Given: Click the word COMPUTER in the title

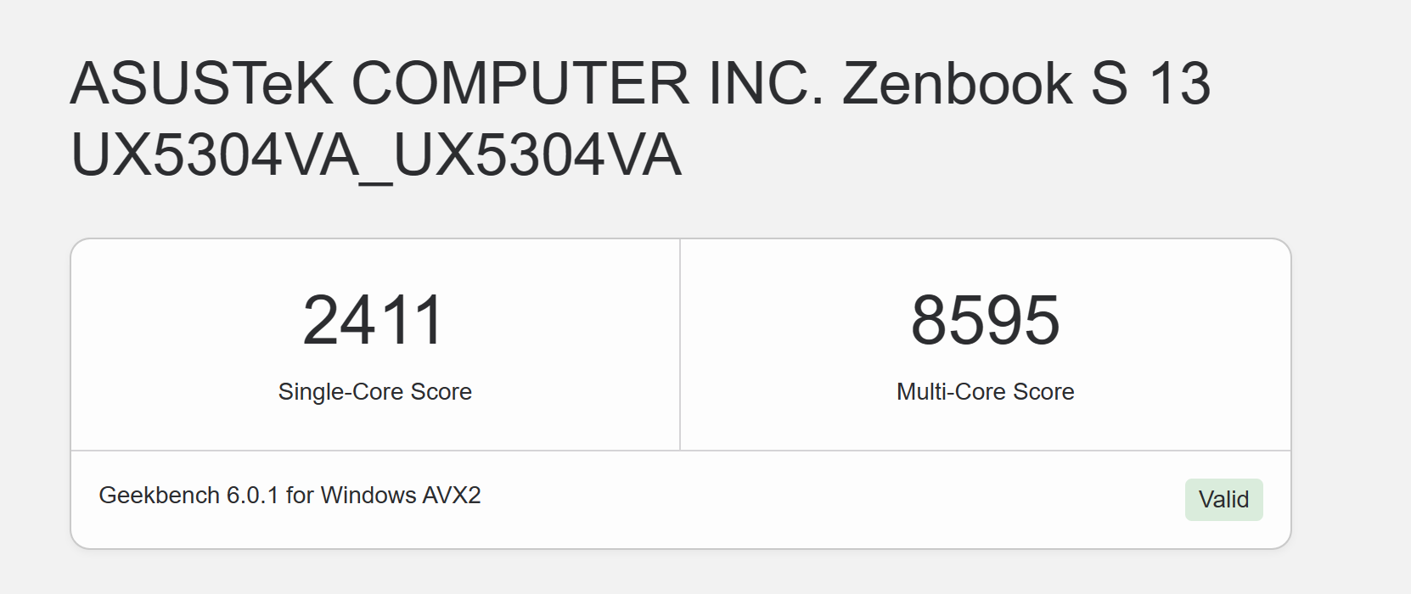Looking at the screenshot, I should 520,83.
